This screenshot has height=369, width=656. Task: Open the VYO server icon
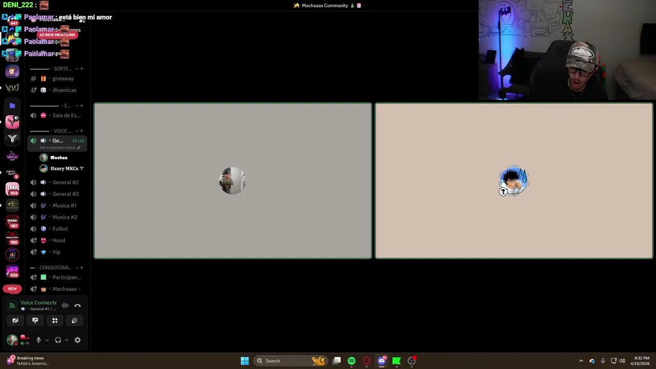coord(12,88)
